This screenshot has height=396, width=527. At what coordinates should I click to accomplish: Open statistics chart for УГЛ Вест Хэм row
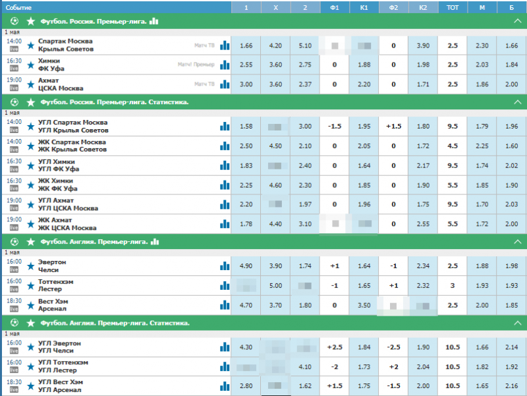tap(225, 385)
